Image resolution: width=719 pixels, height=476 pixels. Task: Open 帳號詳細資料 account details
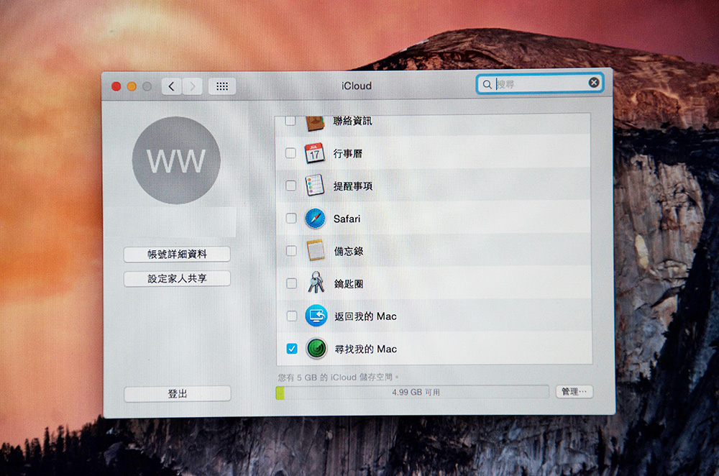[177, 254]
